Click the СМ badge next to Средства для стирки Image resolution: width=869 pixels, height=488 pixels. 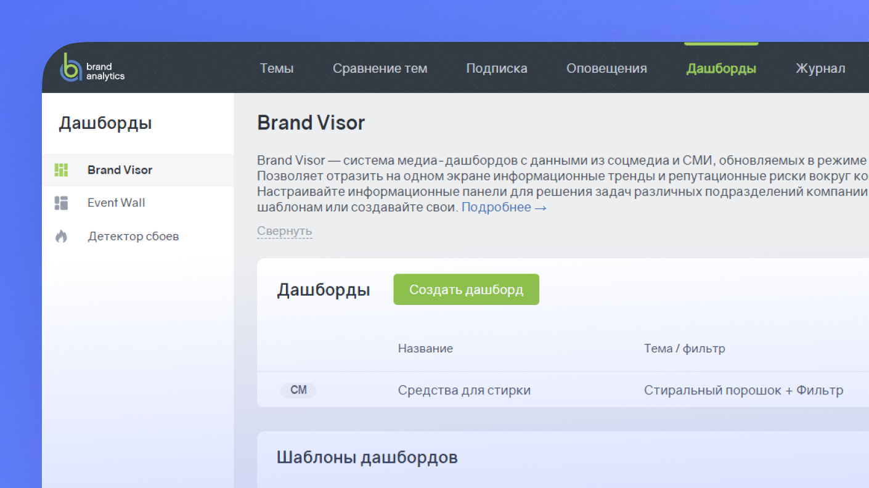click(x=298, y=390)
